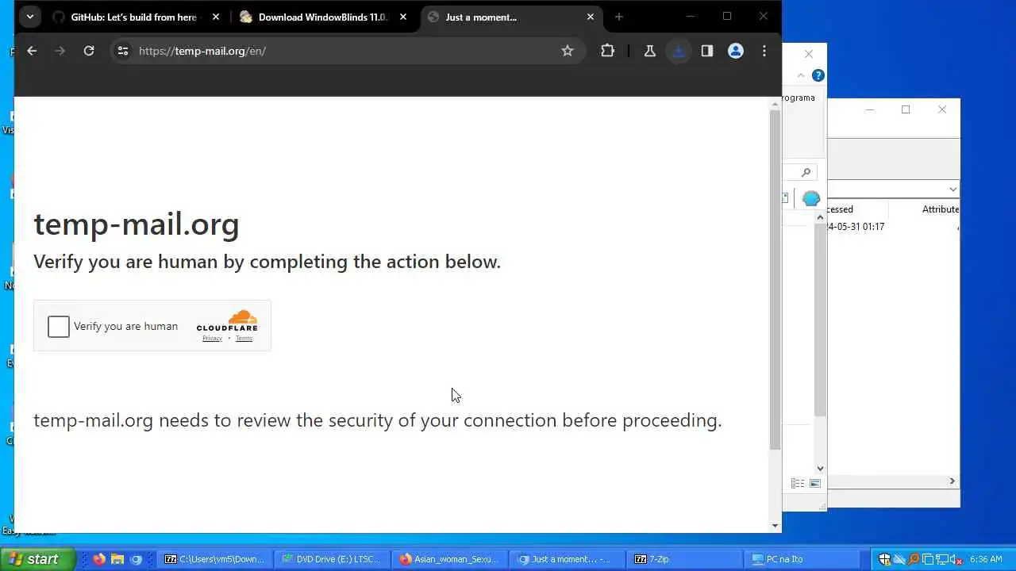
Task: Close the Download WindowBlinds tab
Action: 403,17
